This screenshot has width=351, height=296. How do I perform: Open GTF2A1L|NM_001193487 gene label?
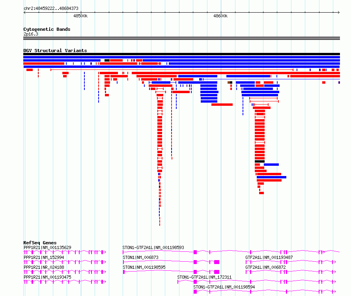[269, 257]
